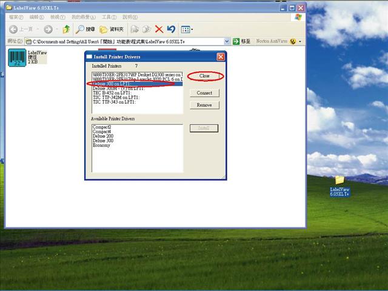Open the Help (說明) menu
Image resolution: width=388 pixels, height=291 pixels.
[130, 17]
